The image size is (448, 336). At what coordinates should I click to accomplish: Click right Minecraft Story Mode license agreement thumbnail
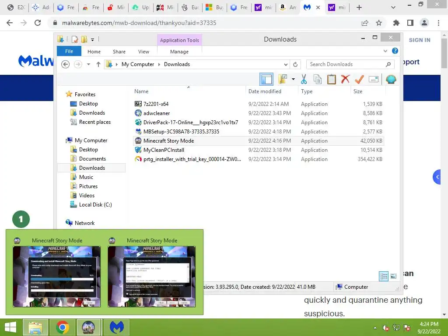pyautogui.click(x=151, y=276)
